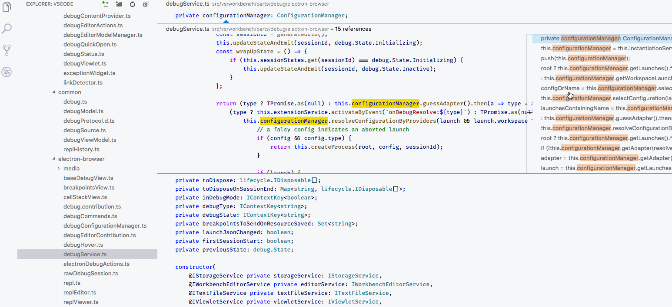This screenshot has height=307, width=672.
Task: Open the Search view
Action: 7,28
